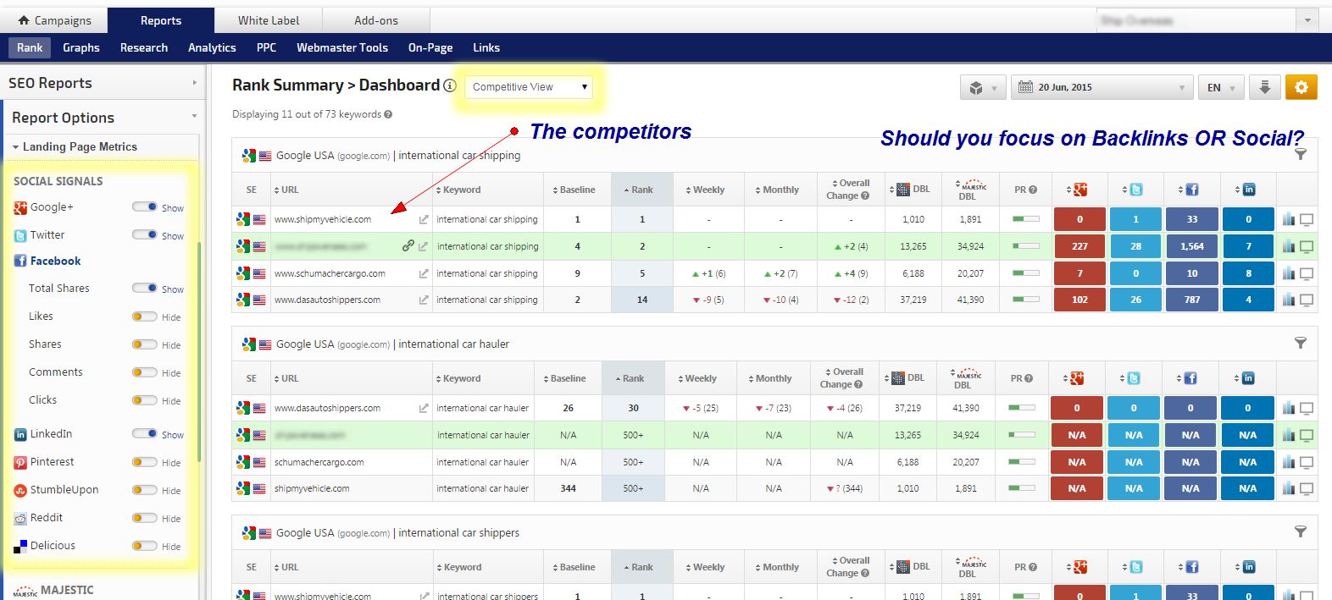This screenshot has height=600, width=1332.
Task: Open the Competitive View dropdown
Action: coord(529,86)
